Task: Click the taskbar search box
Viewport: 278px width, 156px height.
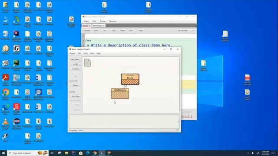Action: pyautogui.click(x=28, y=153)
